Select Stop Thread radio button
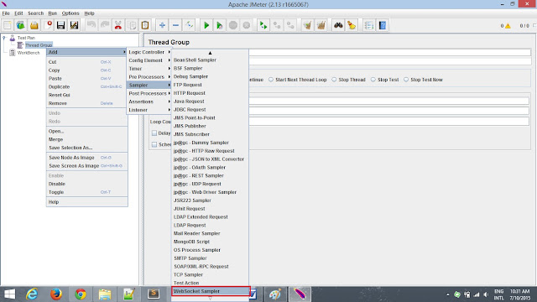Viewport: 537px width, 302px height. (x=334, y=80)
